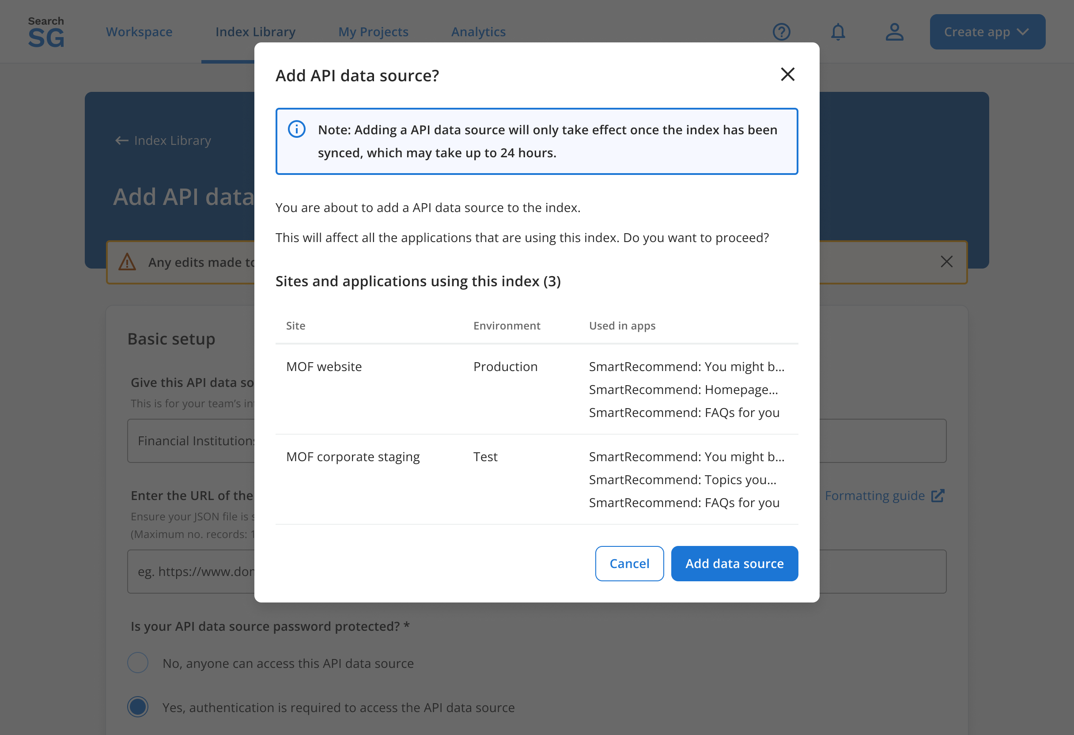Click the warning triangle on the alert banner
Image resolution: width=1074 pixels, height=735 pixels.
click(128, 261)
